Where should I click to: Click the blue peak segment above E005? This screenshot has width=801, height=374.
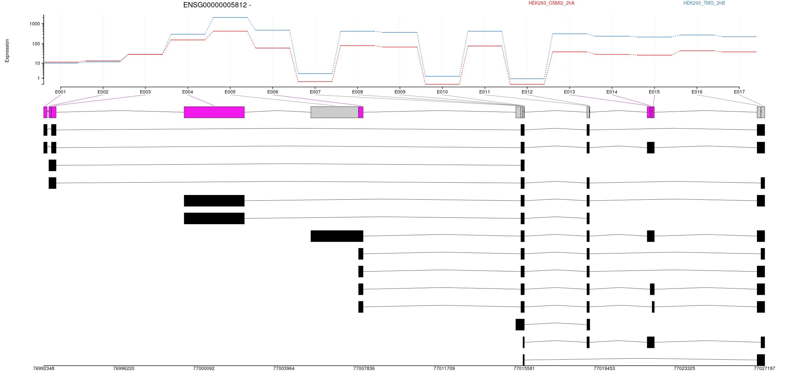point(230,17)
